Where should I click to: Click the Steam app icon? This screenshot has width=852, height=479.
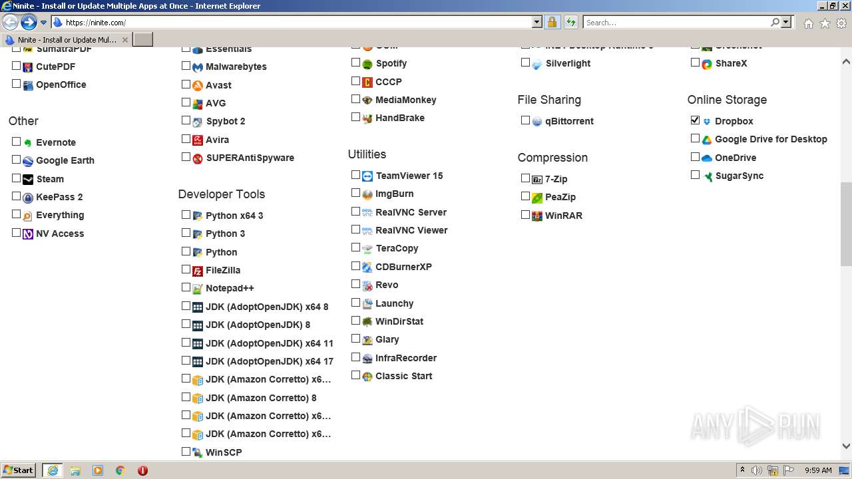click(x=28, y=179)
